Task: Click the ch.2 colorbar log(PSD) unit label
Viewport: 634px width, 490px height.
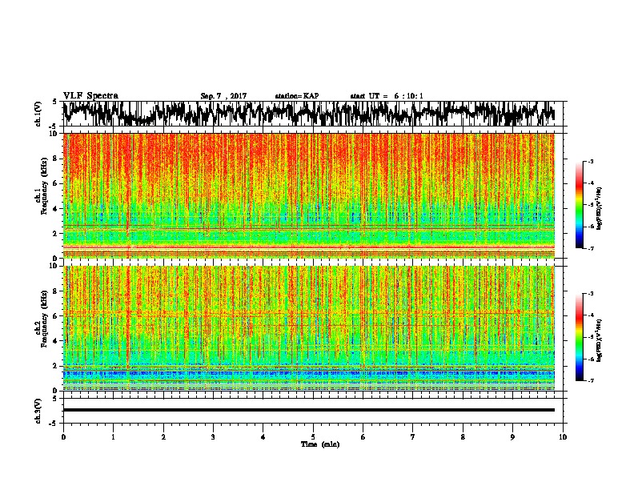Action: click(600, 340)
